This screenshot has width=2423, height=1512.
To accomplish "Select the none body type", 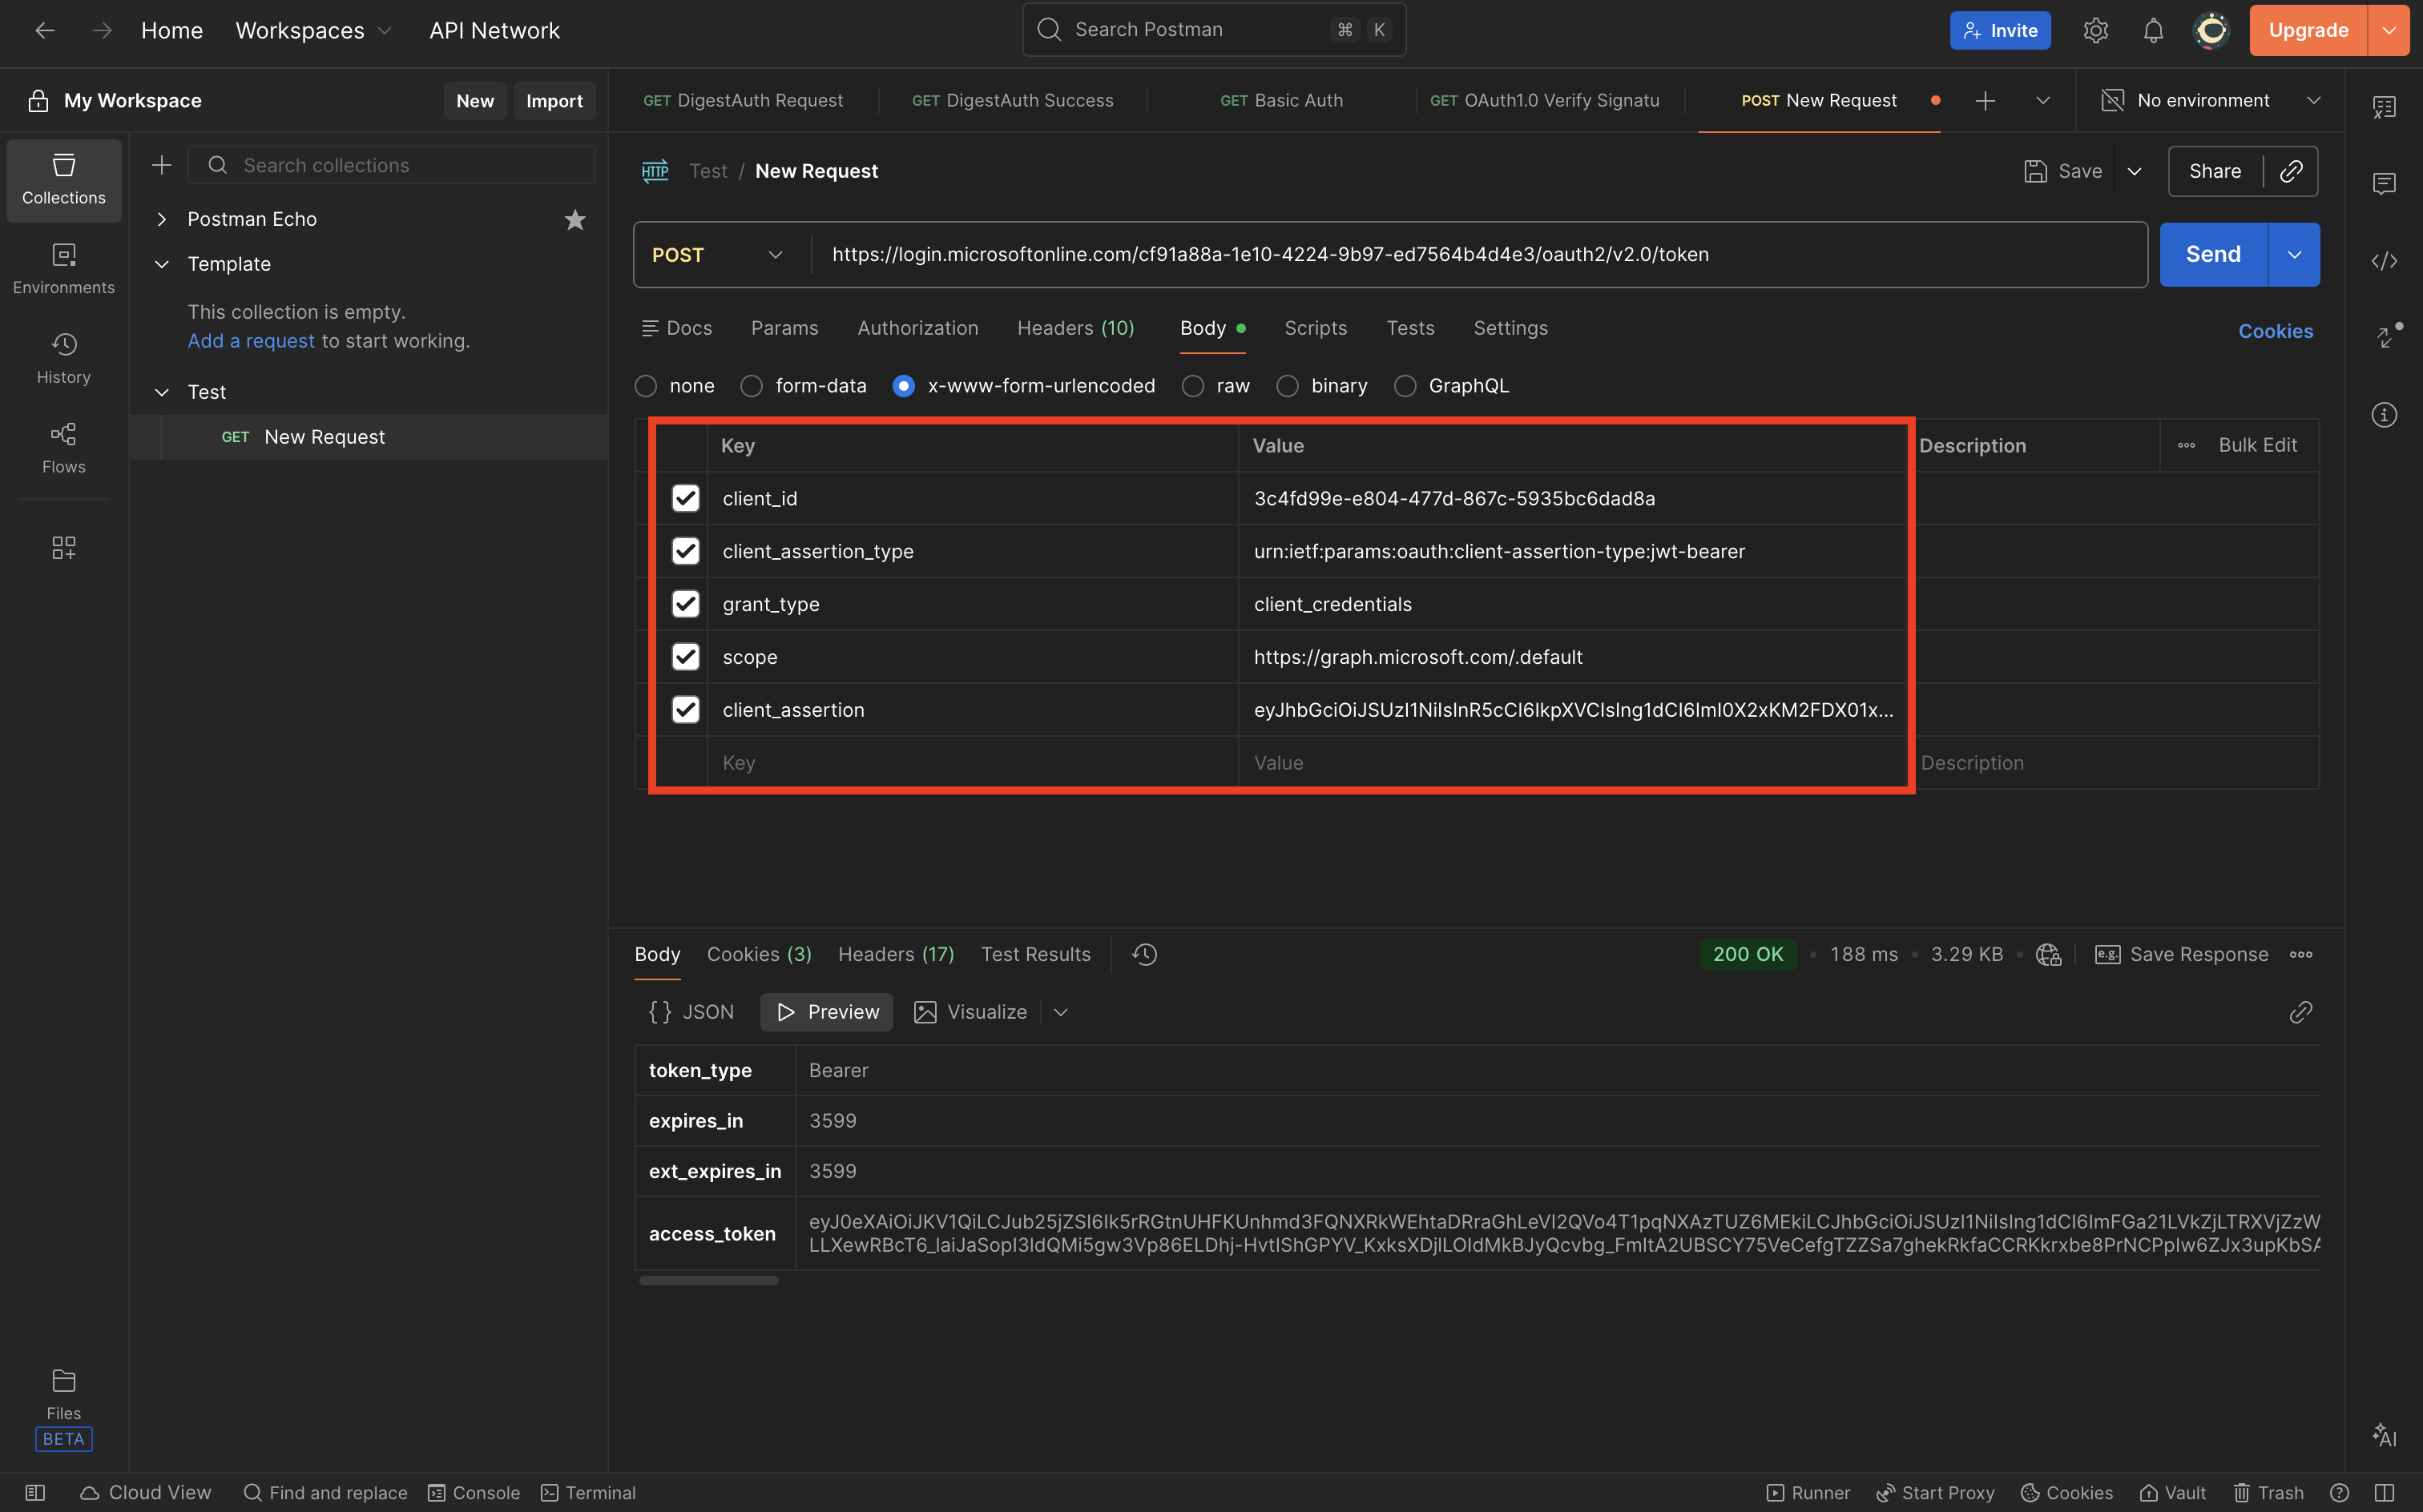I will tap(647, 386).
